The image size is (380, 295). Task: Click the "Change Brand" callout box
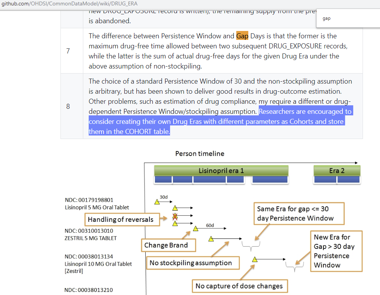tap(169, 245)
